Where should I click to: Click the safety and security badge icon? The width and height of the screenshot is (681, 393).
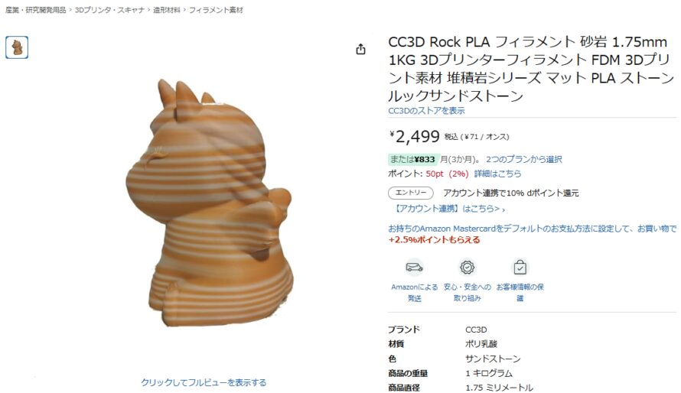click(467, 267)
